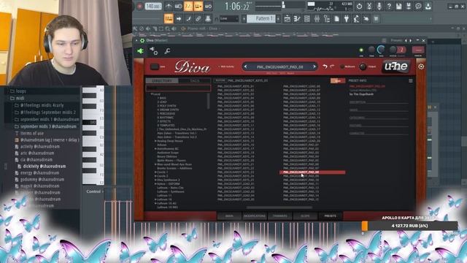Open the midi folder in FL browser
Screen dimensions: 467x263
click(20, 98)
